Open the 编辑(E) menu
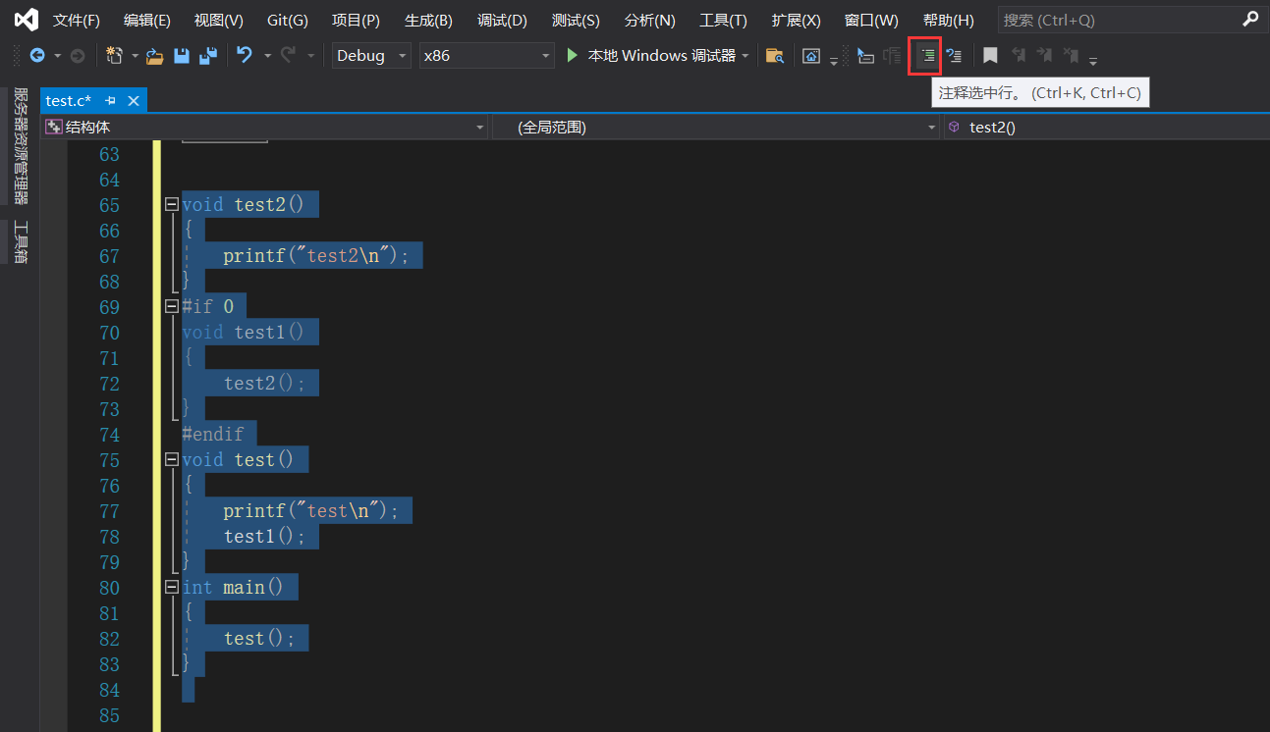Image resolution: width=1270 pixels, height=732 pixels. (x=147, y=20)
